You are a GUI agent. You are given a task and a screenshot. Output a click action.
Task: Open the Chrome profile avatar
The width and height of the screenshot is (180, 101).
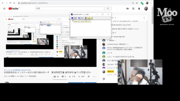(147, 3)
